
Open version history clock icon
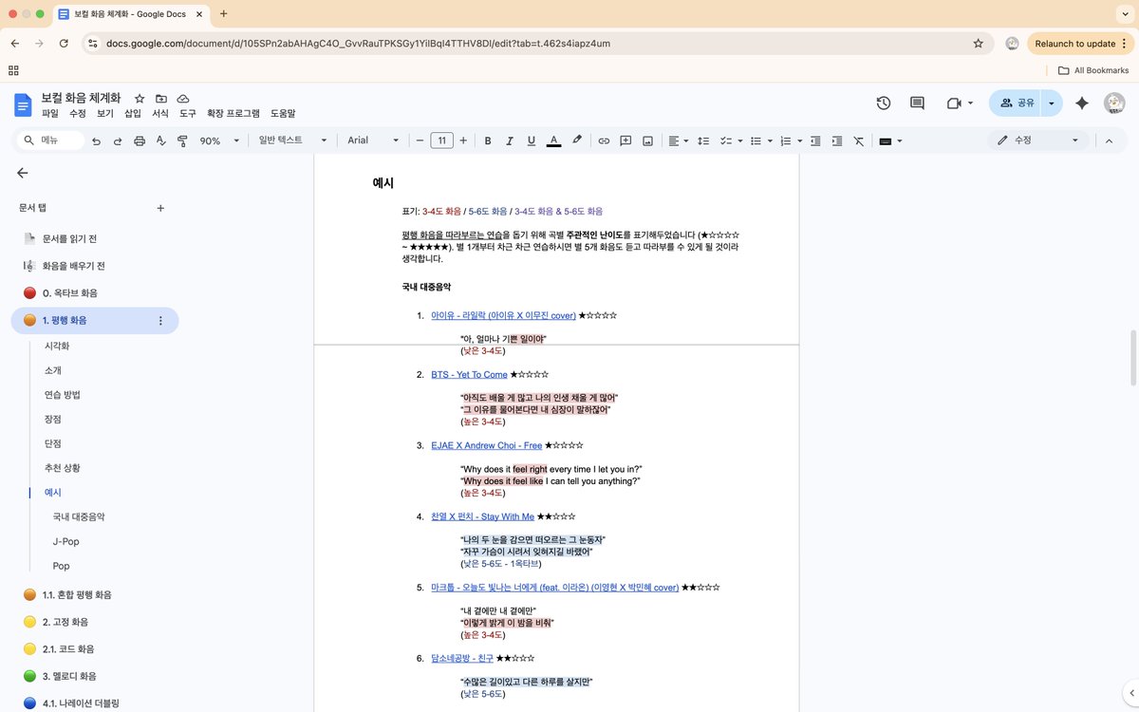point(883,103)
